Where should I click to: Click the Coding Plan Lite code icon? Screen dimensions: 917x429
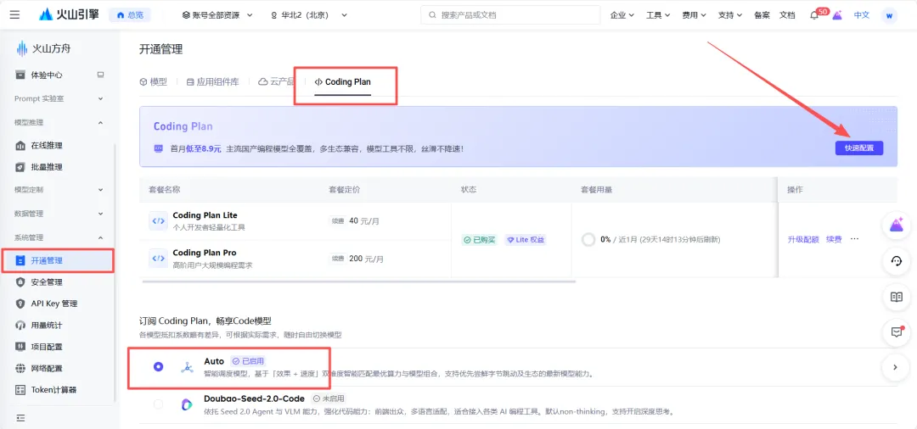pyautogui.click(x=159, y=220)
